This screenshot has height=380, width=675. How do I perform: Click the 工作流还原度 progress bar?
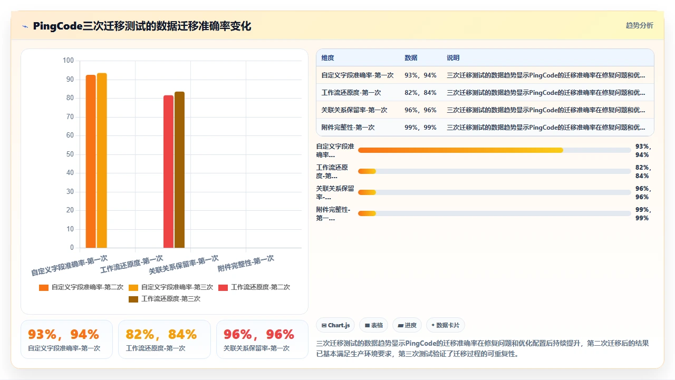click(x=494, y=171)
